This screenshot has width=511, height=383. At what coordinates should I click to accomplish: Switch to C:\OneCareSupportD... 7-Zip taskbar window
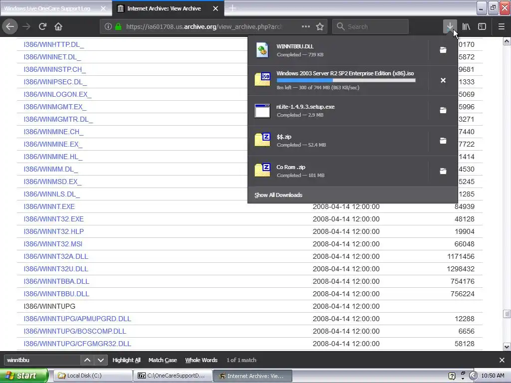(x=173, y=376)
